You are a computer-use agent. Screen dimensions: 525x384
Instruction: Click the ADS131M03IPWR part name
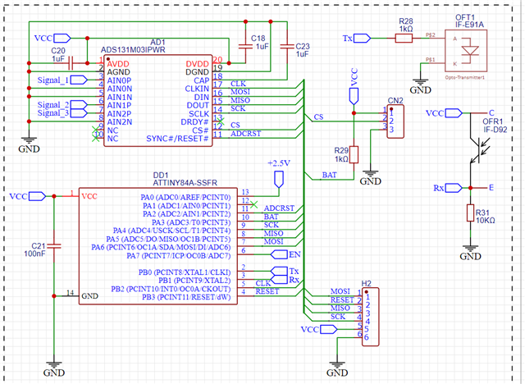tap(133, 50)
